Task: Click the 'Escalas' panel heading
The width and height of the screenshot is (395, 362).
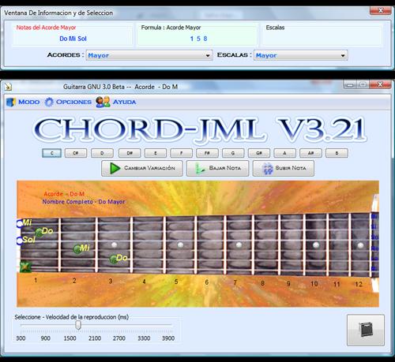Action: coord(275,28)
